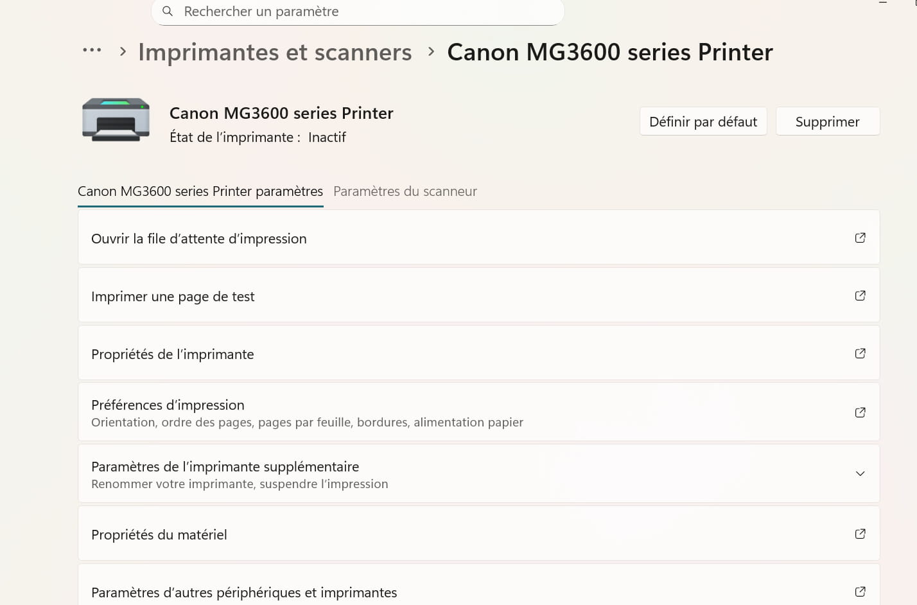Click external icon beside Propriétés du matériel
917x605 pixels.
pyautogui.click(x=860, y=534)
